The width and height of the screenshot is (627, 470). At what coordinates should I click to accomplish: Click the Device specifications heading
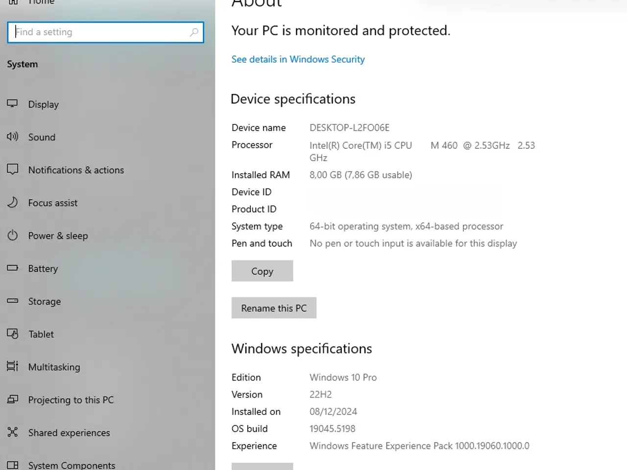point(293,99)
